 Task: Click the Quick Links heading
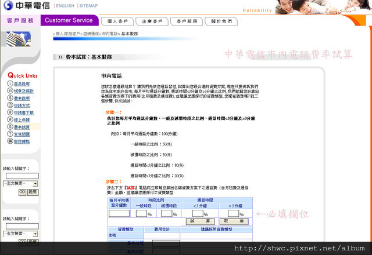[23, 75]
